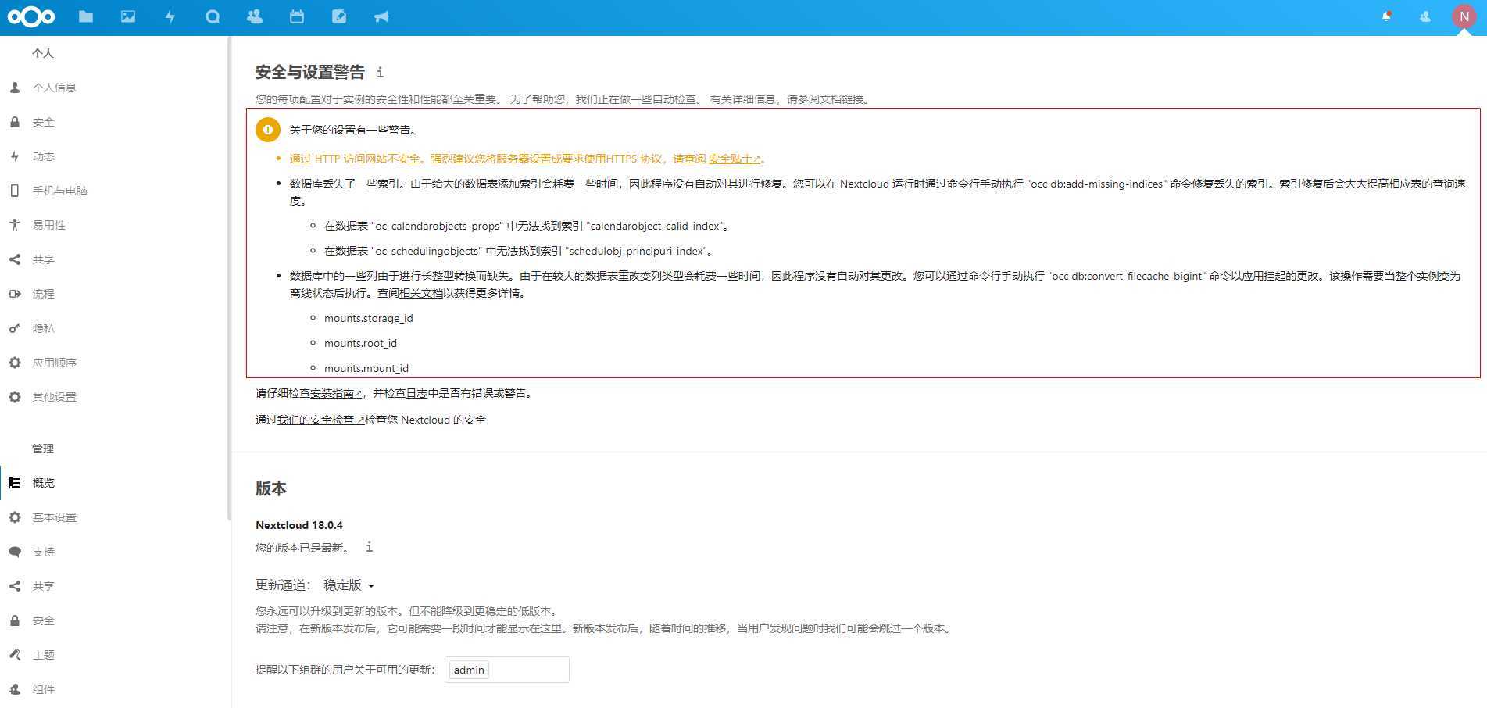Open admin 共享 sharing settings

114,586
